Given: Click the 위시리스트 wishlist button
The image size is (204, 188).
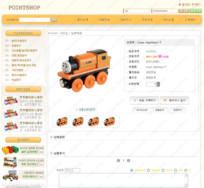Looking at the screenshot, I should point(142,110).
